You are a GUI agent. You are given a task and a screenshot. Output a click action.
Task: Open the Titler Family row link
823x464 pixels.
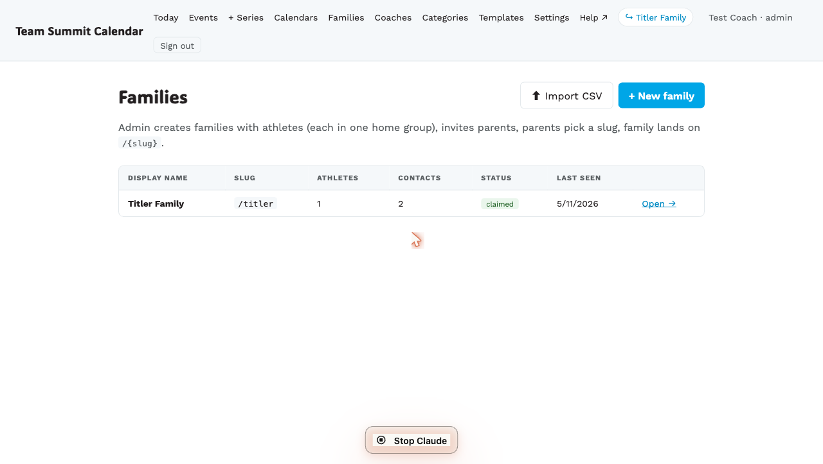point(658,203)
